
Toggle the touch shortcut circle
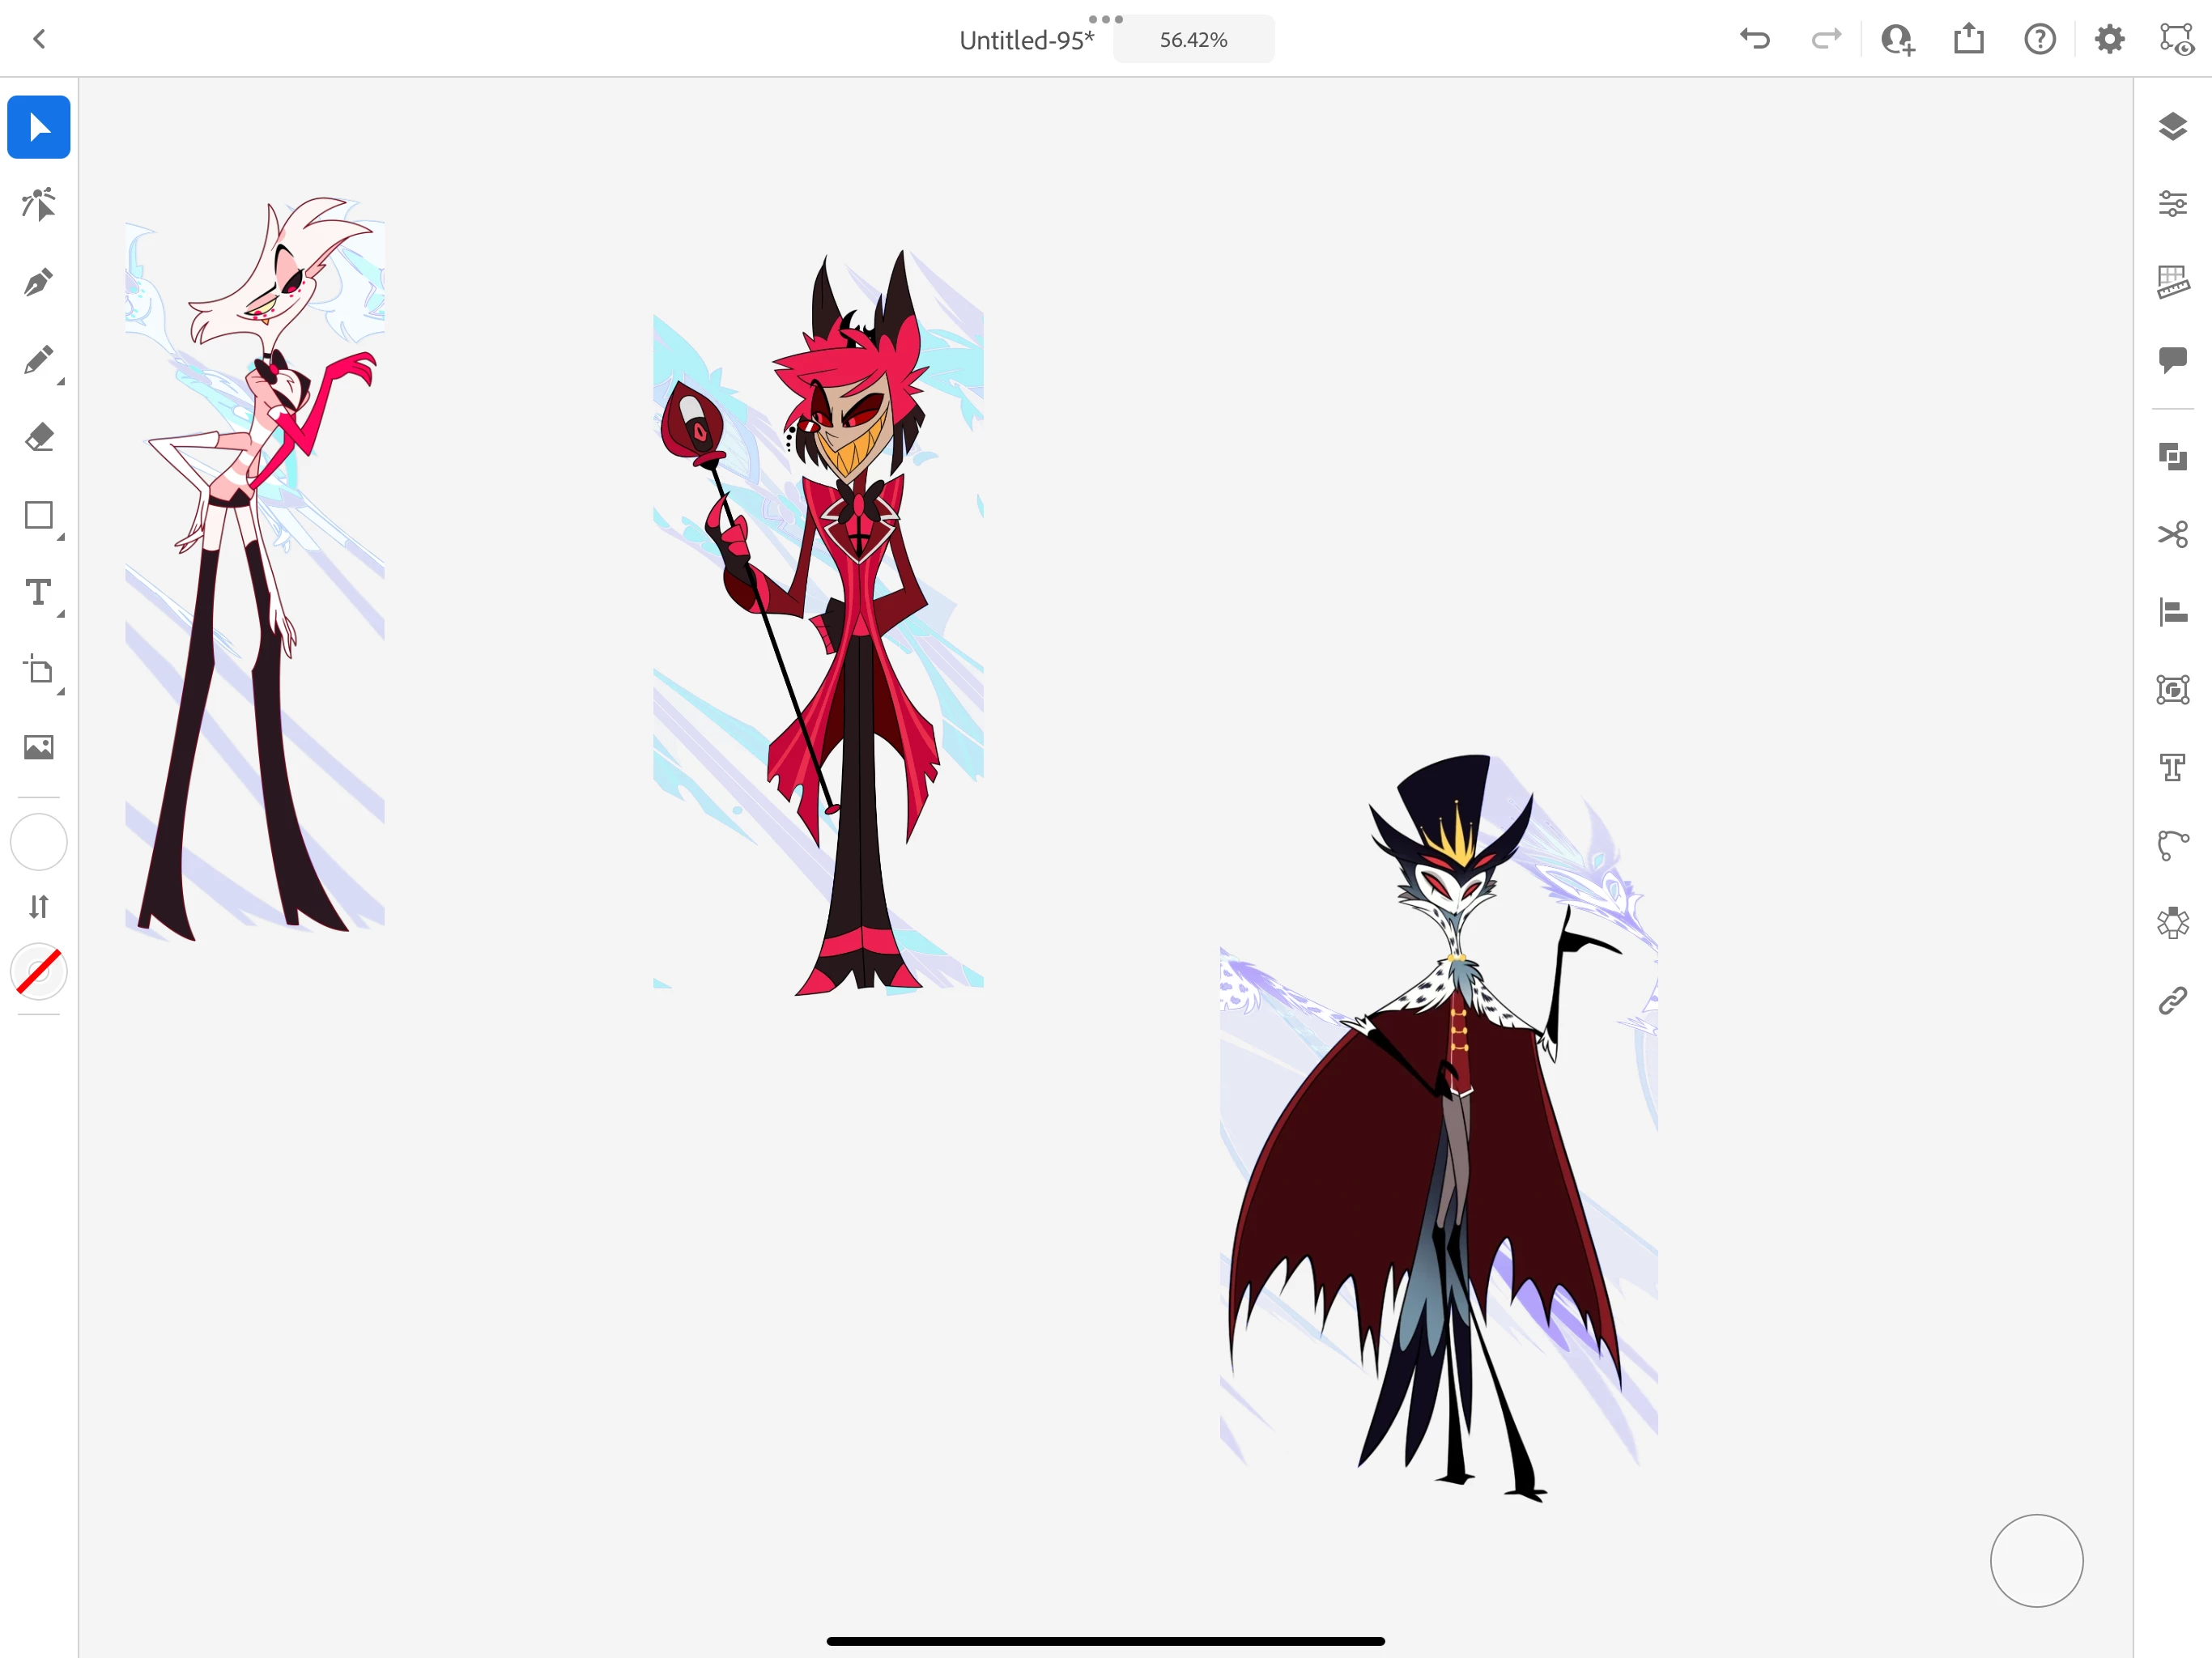(x=2036, y=1560)
